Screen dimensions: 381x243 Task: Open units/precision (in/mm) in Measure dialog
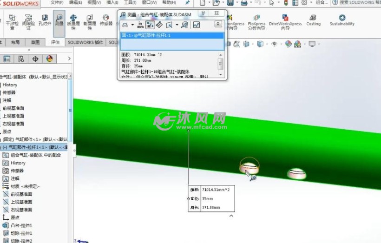click(x=140, y=25)
